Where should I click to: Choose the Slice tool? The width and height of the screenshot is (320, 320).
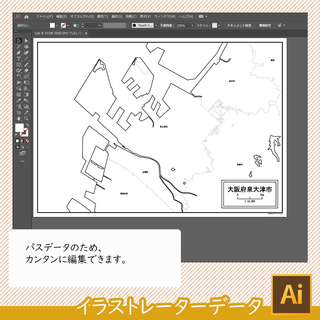[26, 112]
